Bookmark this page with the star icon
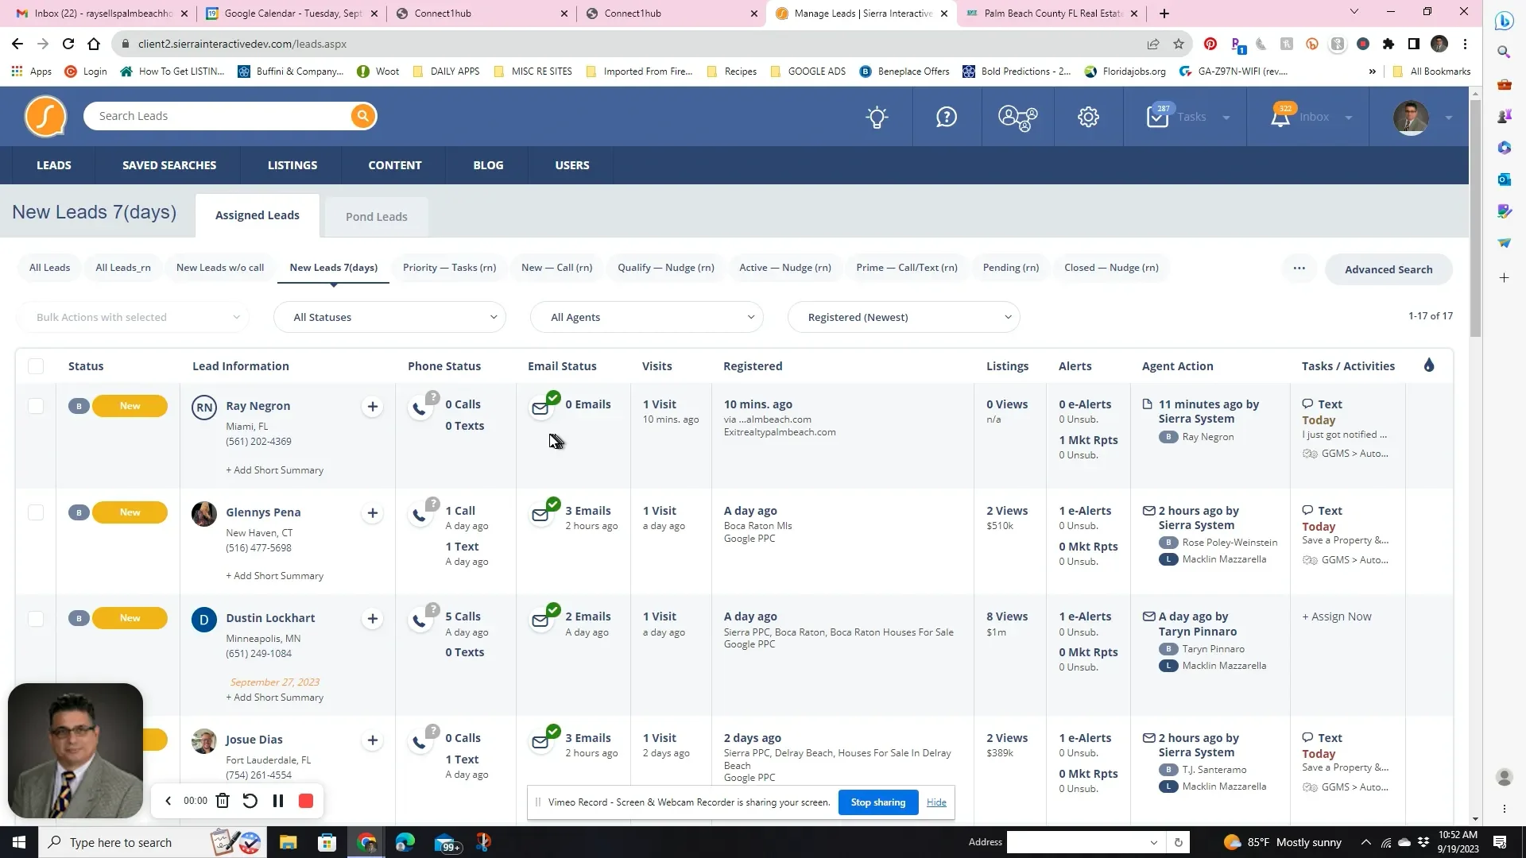The image size is (1526, 858). tap(1179, 44)
